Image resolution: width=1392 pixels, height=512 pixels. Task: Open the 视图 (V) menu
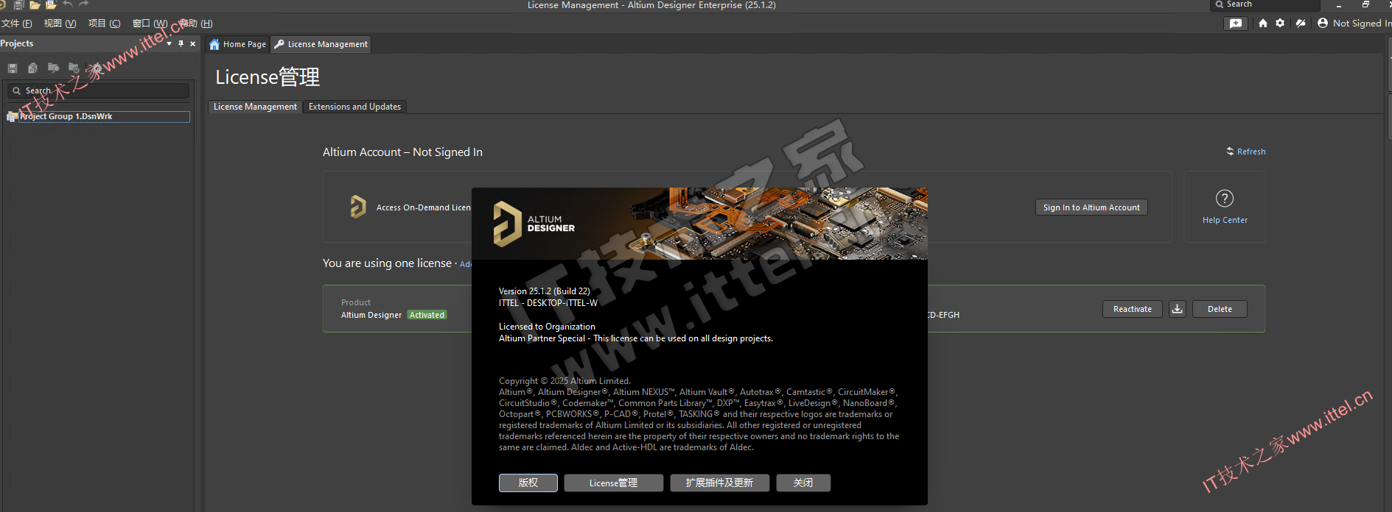[x=60, y=24]
